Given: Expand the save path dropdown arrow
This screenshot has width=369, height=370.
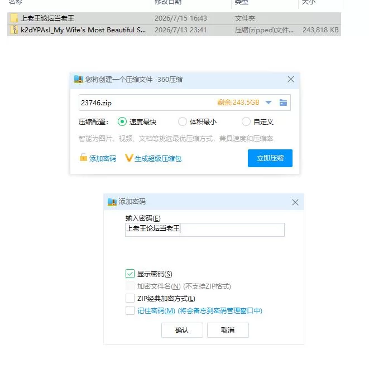Looking at the screenshot, I should pyautogui.click(x=269, y=103).
